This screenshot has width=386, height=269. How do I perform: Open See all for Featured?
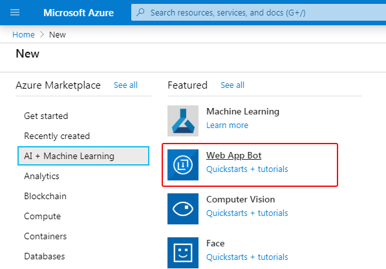pos(232,85)
